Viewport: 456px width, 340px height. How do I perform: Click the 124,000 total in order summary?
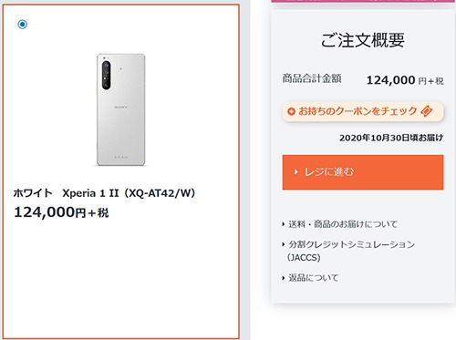[x=390, y=80]
